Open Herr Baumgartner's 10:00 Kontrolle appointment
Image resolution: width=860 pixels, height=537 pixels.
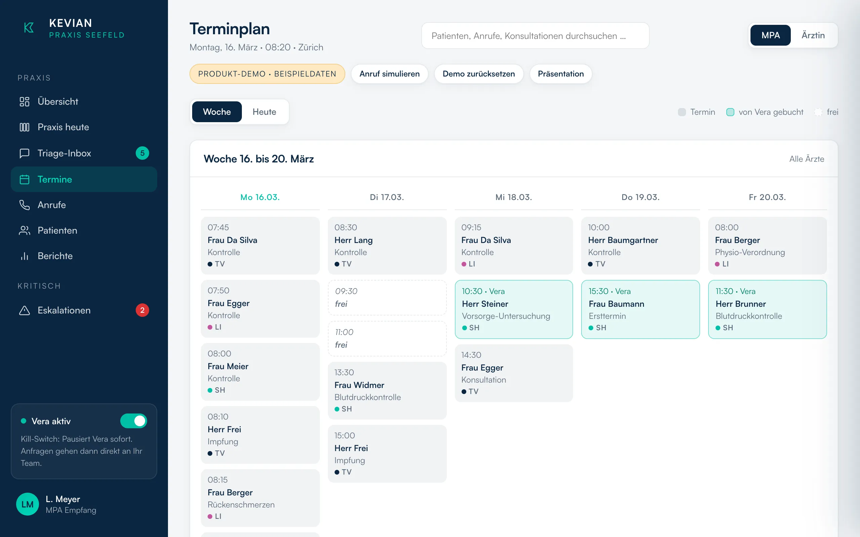pos(640,245)
